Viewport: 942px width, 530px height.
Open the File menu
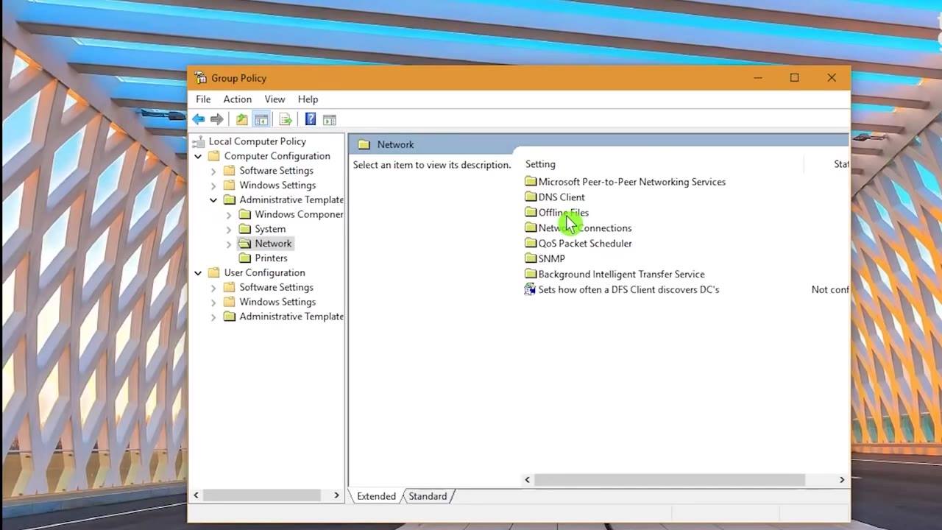tap(203, 99)
